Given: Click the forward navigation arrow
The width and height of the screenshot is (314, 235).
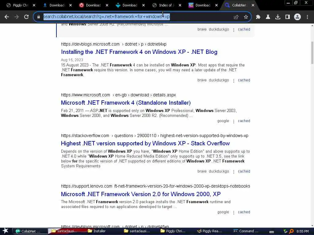Looking at the screenshot, I should click(x=17, y=17).
